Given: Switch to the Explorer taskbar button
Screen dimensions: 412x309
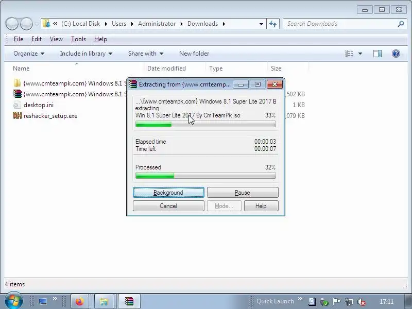Looking at the screenshot, I should tap(104, 301).
